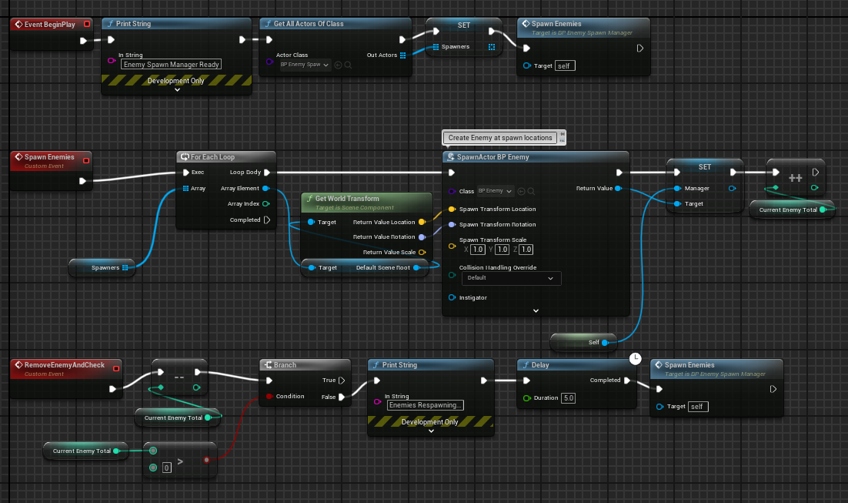Screen dimensions: 848x503
Task: Click Array Element output pin
Action: click(x=265, y=189)
